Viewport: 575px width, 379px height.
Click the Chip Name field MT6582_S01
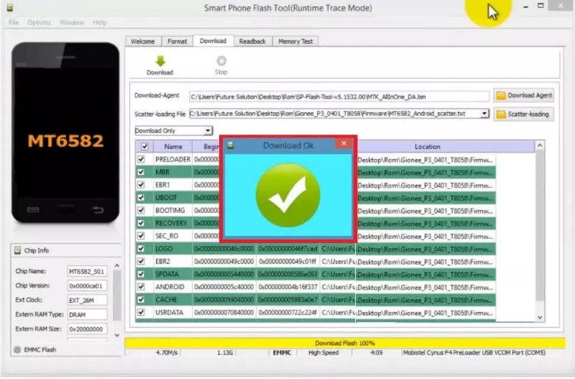point(87,272)
